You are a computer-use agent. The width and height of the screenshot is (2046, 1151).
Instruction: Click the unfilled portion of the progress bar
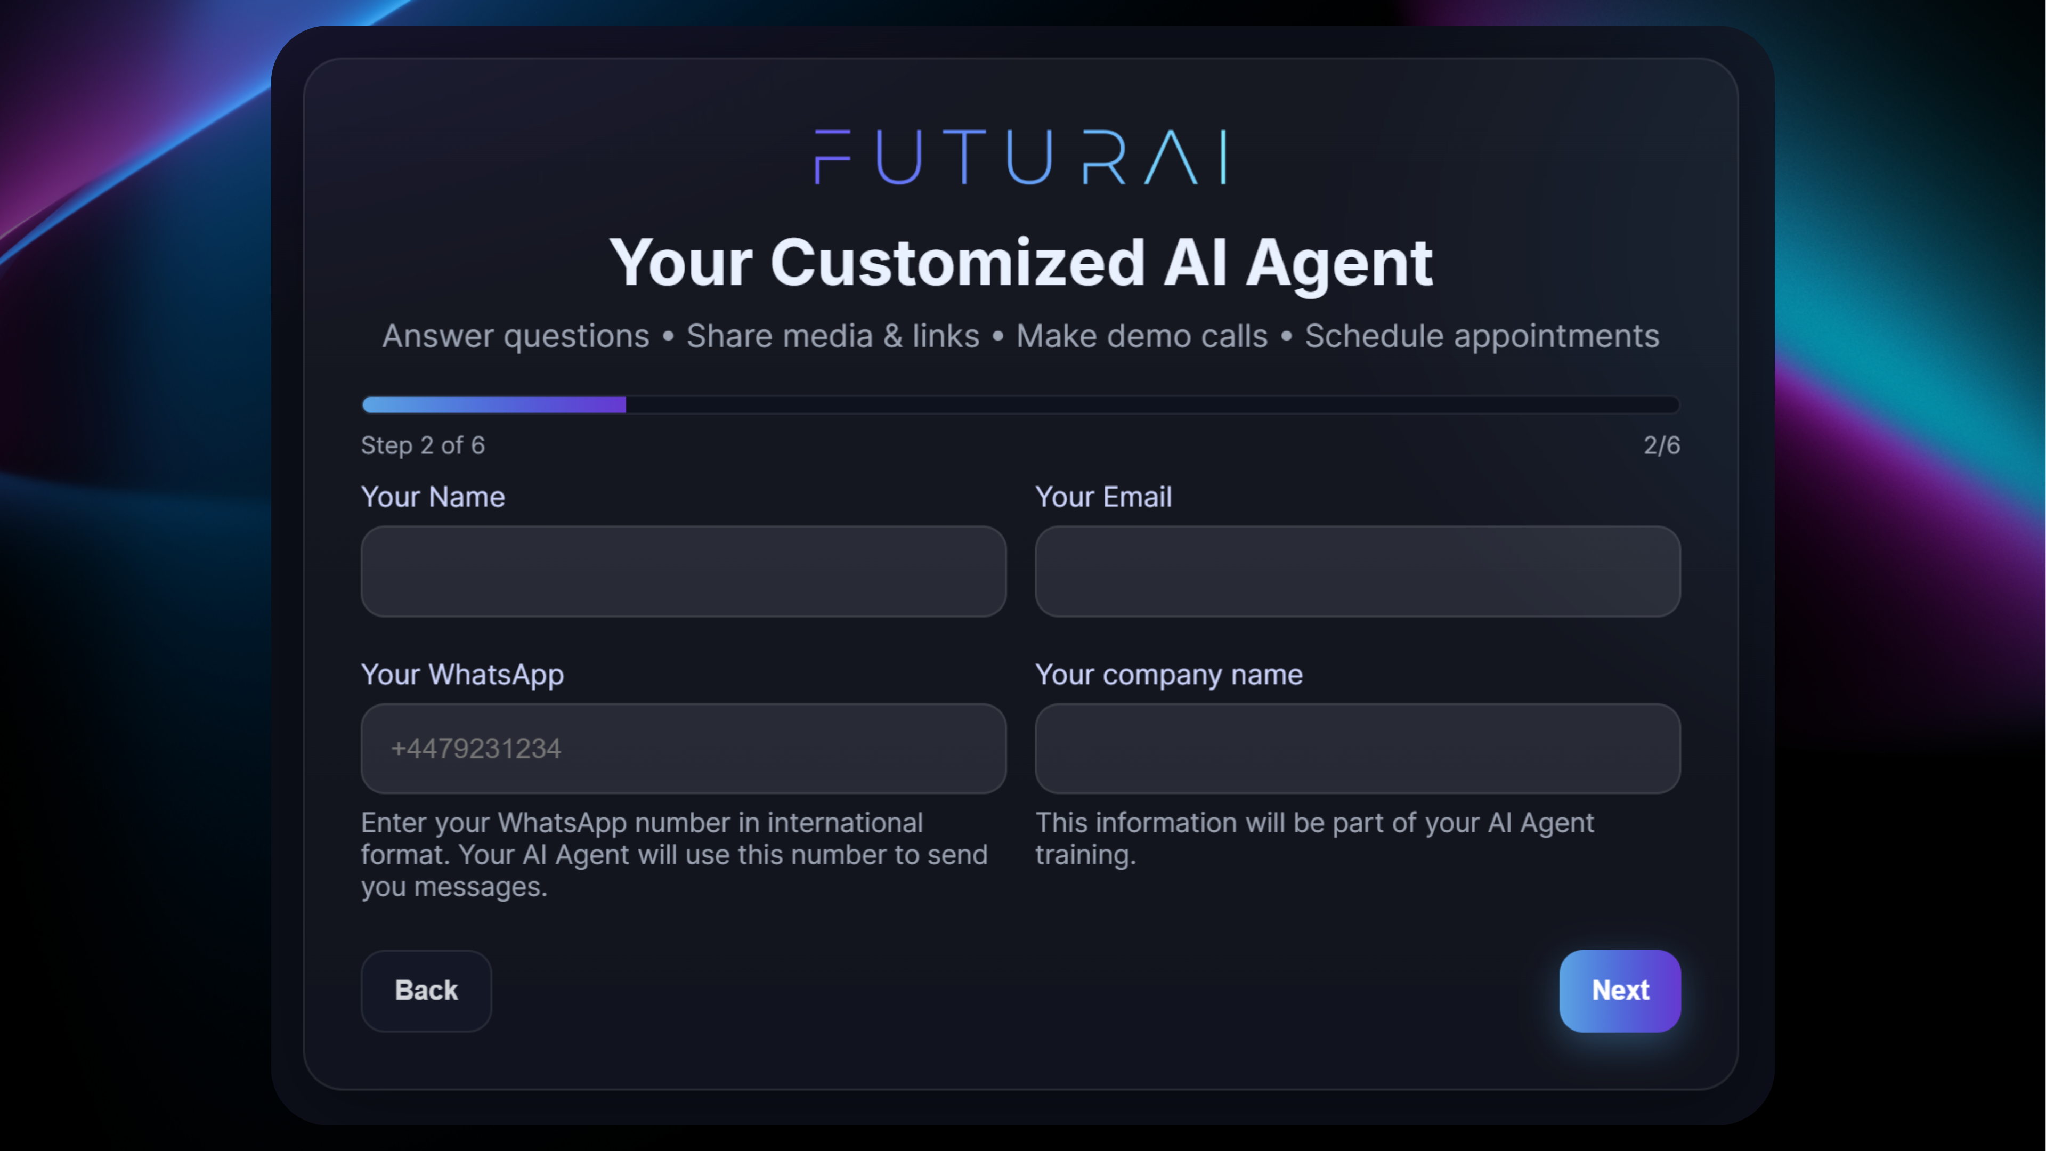[1151, 405]
